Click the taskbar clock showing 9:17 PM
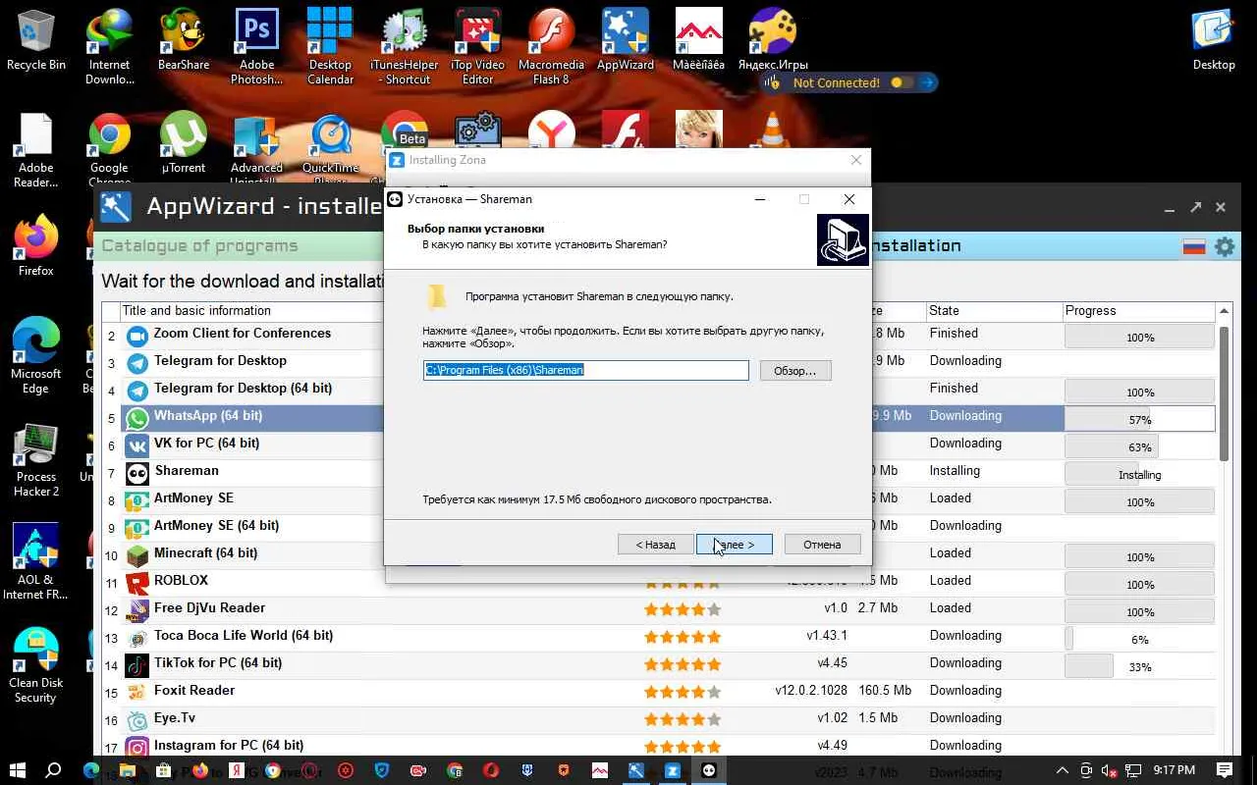 [1175, 770]
